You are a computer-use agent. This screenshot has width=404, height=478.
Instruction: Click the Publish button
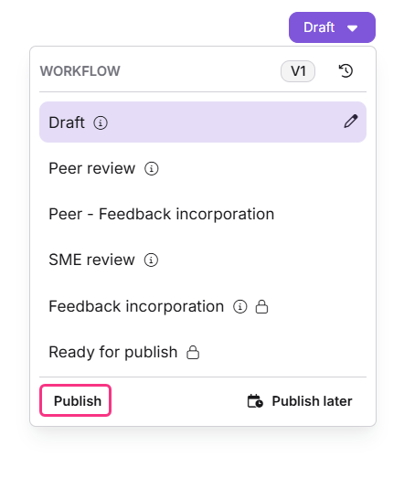coord(75,400)
